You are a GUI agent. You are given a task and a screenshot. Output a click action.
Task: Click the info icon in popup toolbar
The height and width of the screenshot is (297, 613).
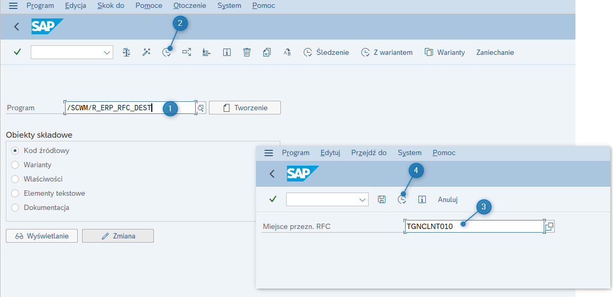422,199
